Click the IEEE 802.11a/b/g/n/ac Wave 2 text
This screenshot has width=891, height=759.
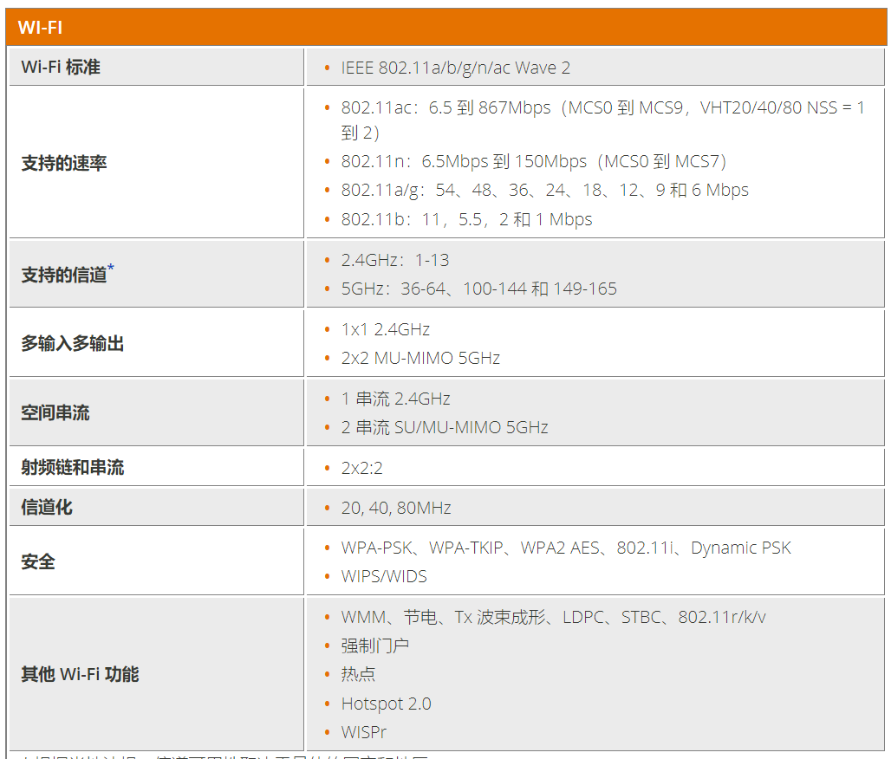point(455,68)
